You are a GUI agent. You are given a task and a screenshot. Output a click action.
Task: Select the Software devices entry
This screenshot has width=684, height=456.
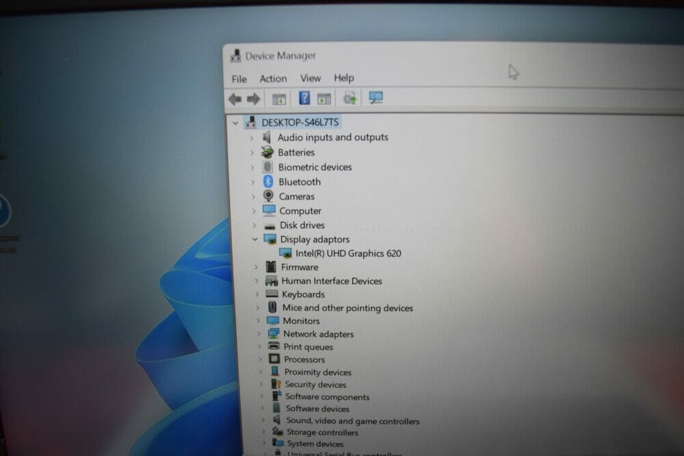[x=317, y=409]
